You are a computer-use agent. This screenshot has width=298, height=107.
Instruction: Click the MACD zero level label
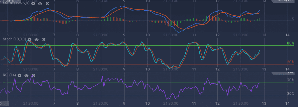pyautogui.click(x=293, y=19)
